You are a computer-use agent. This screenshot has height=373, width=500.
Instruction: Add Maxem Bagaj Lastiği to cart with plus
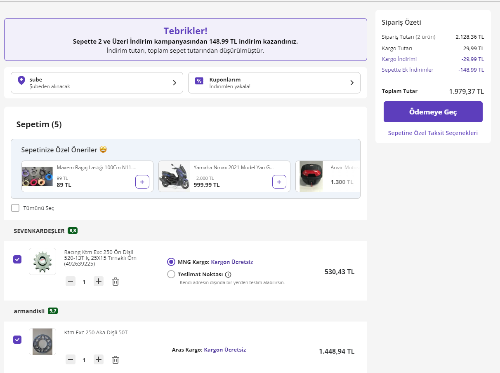(142, 182)
